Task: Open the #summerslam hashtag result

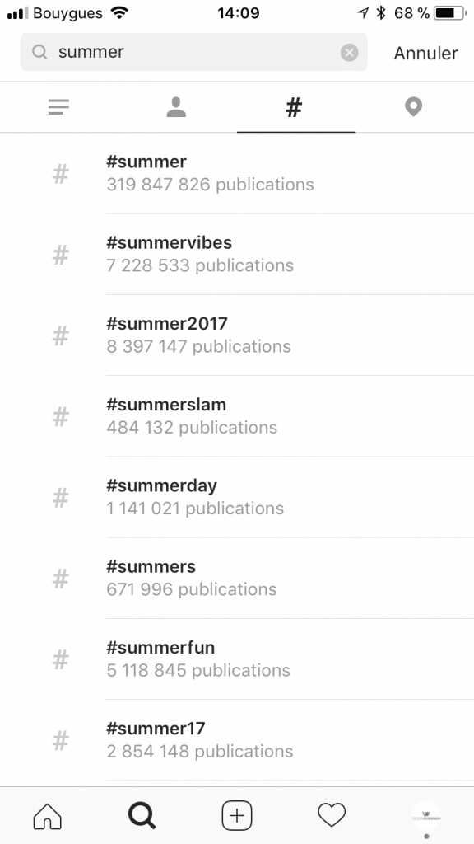Action: point(237,416)
